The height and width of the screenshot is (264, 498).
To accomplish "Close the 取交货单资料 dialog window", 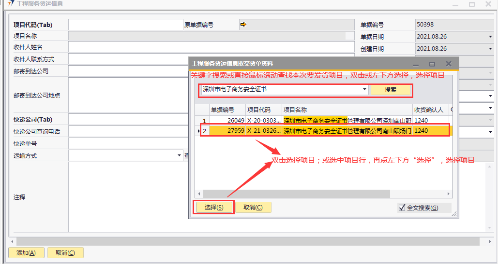I will 449,64.
